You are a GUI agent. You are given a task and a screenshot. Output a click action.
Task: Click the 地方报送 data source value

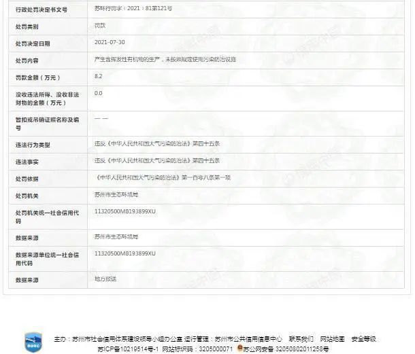[x=105, y=279]
